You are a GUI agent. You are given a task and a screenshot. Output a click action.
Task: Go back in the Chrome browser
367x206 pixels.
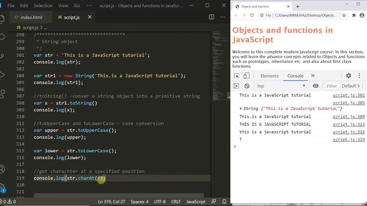tap(236, 15)
